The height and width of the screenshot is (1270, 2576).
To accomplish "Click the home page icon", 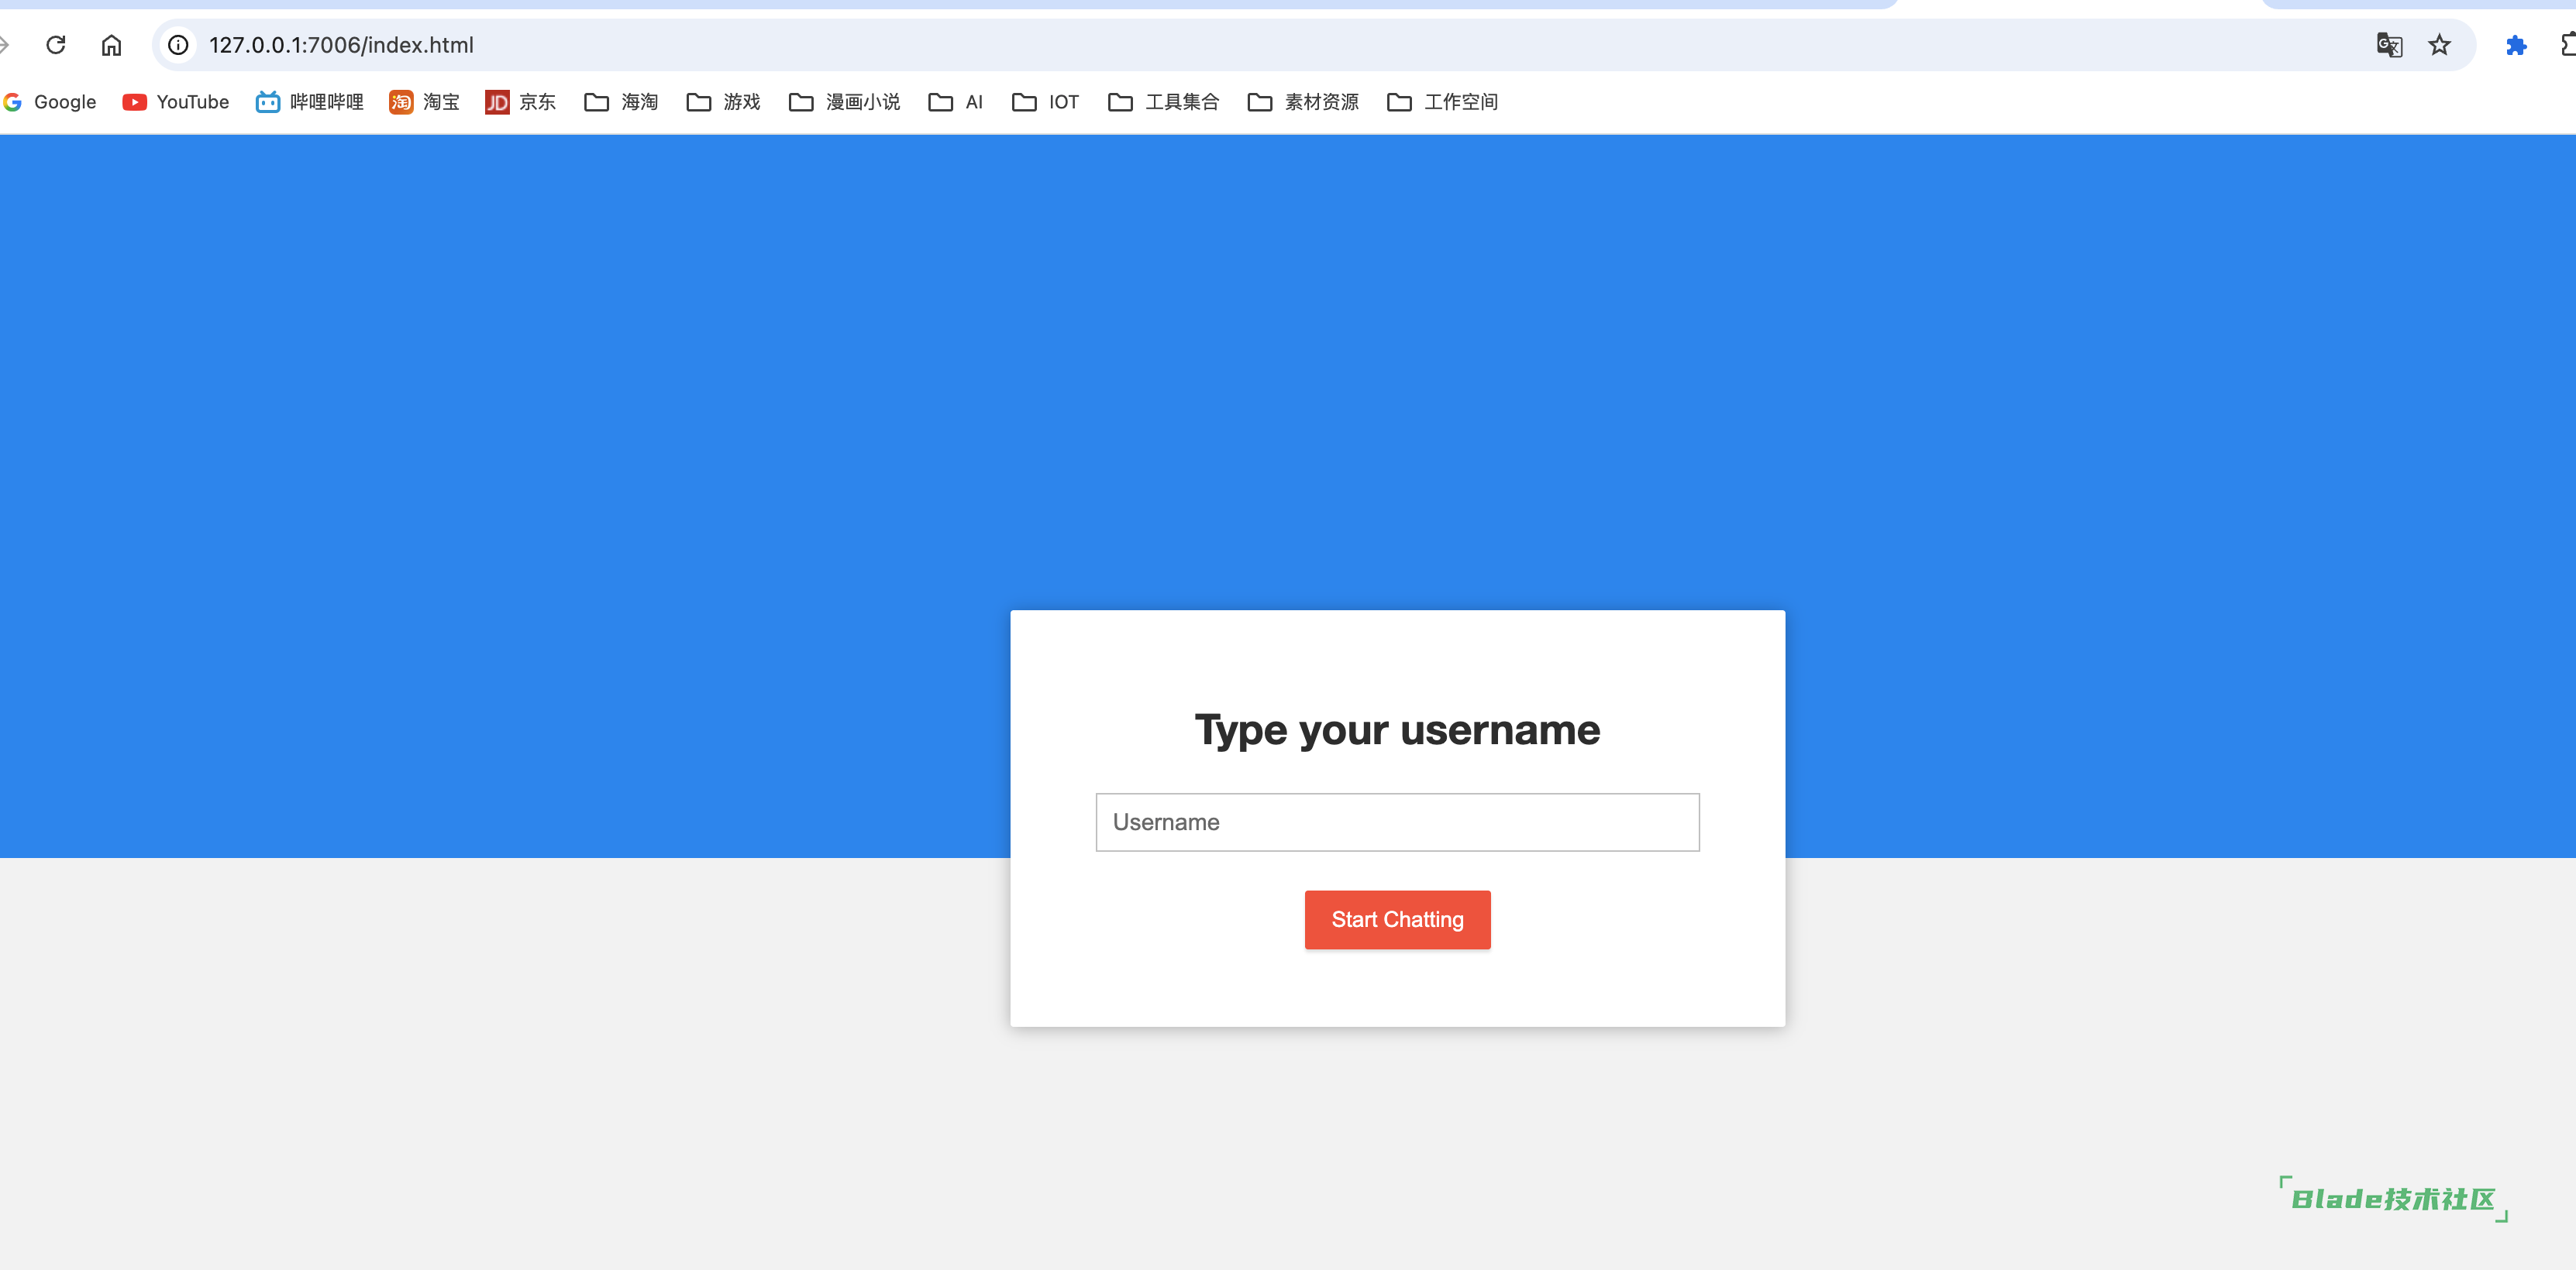I will pyautogui.click(x=111, y=45).
